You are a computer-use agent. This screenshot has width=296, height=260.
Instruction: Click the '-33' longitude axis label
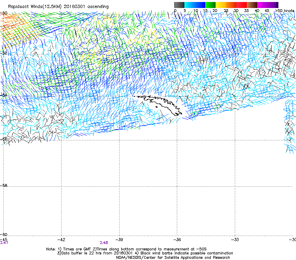pyautogui.click(x=235, y=240)
